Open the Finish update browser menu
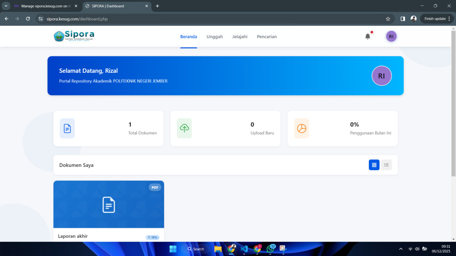Image resolution: width=456 pixels, height=256 pixels. [437, 19]
